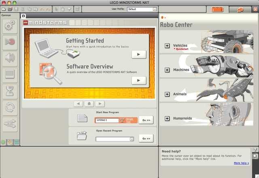Click Robo Center home icon
The width and height of the screenshot is (259, 178).
click(162, 17)
